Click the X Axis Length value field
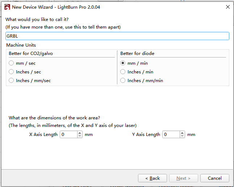 pyautogui.click(x=69, y=135)
